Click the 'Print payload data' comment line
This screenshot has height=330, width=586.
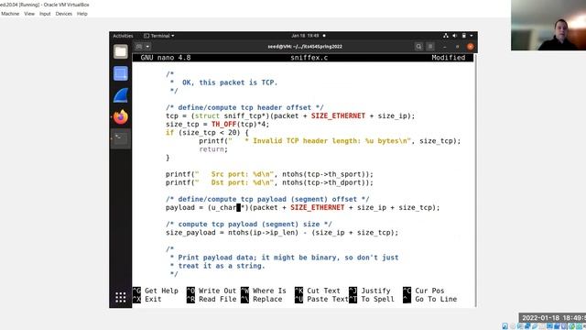click(x=284, y=258)
